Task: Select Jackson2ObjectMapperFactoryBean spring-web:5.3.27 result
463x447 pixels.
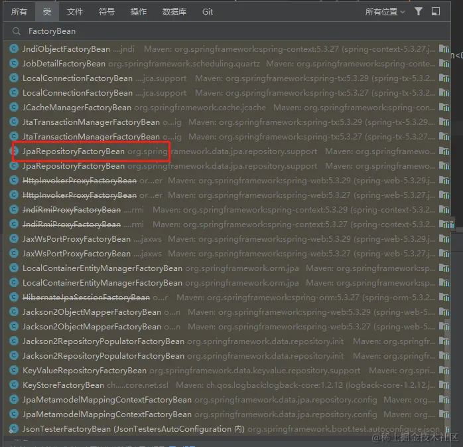Action: click(x=227, y=327)
